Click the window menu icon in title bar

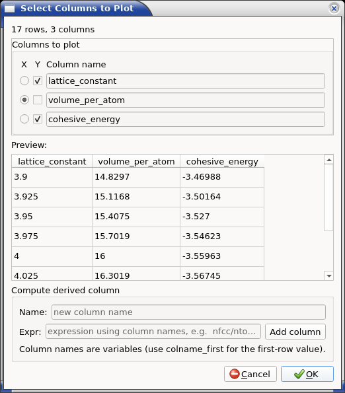10,9
